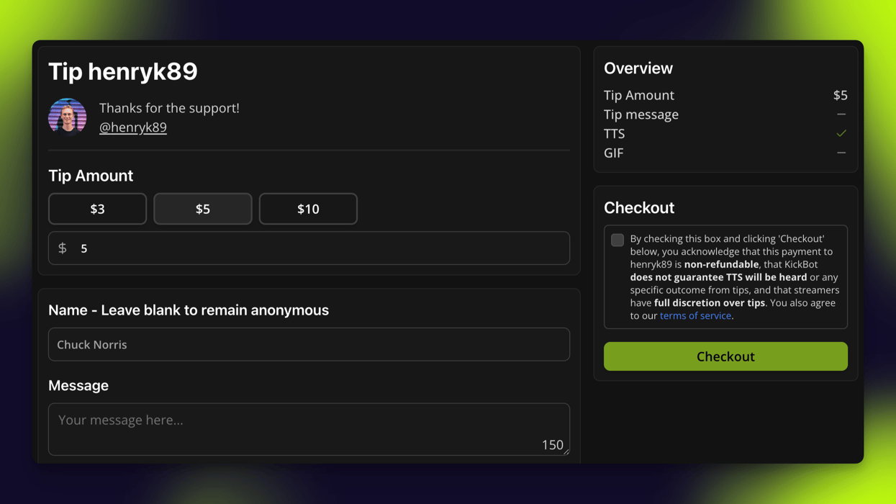Click the Overview panel heading
Screen dimensions: 896x504
point(638,68)
